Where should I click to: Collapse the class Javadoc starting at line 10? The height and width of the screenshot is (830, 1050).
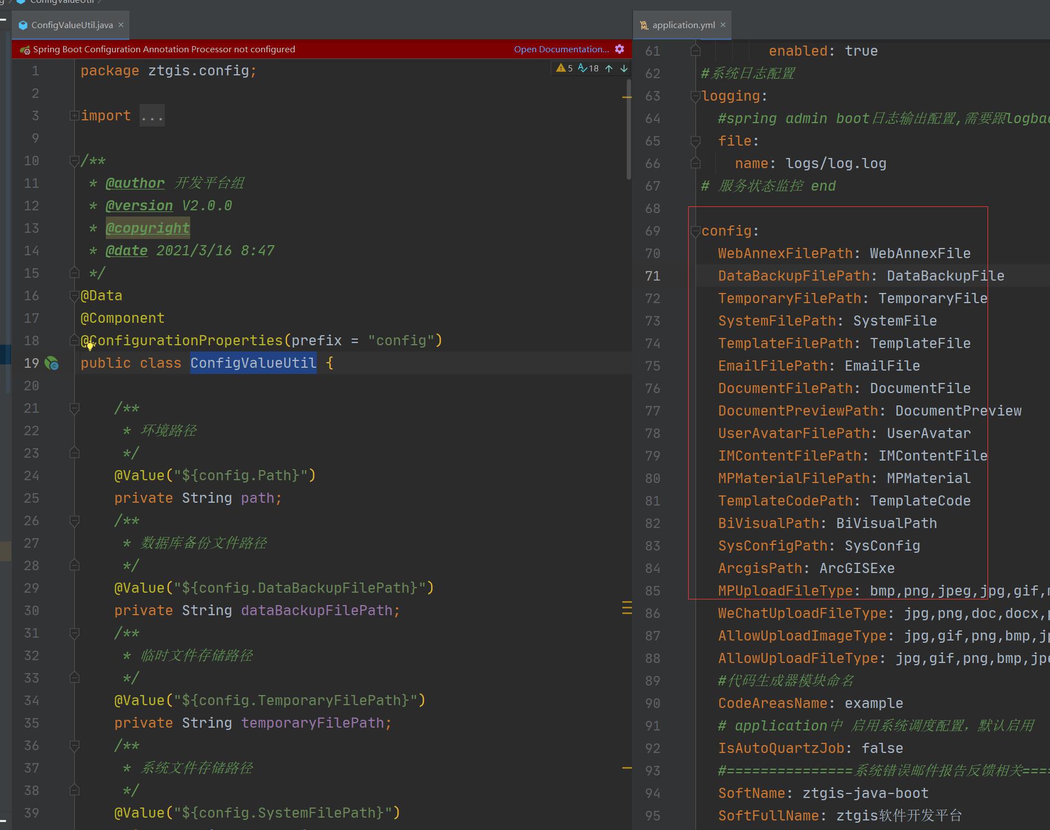[74, 161]
